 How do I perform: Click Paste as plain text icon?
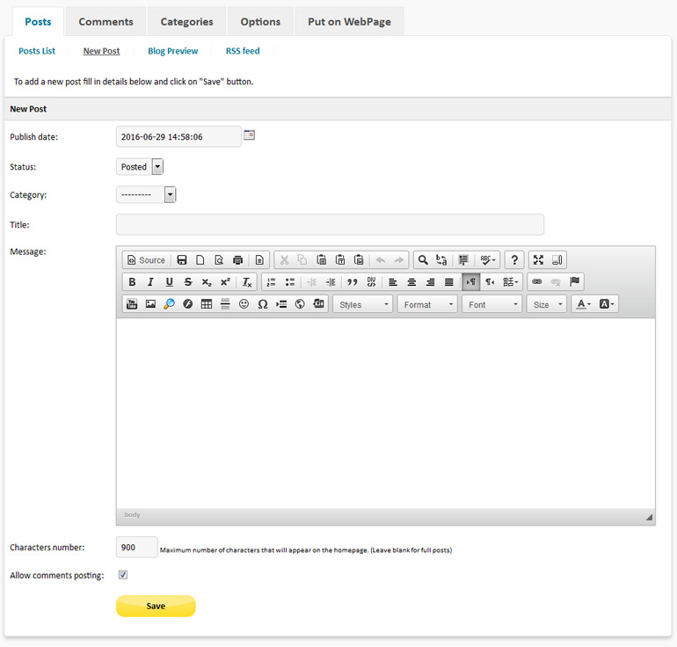point(340,260)
